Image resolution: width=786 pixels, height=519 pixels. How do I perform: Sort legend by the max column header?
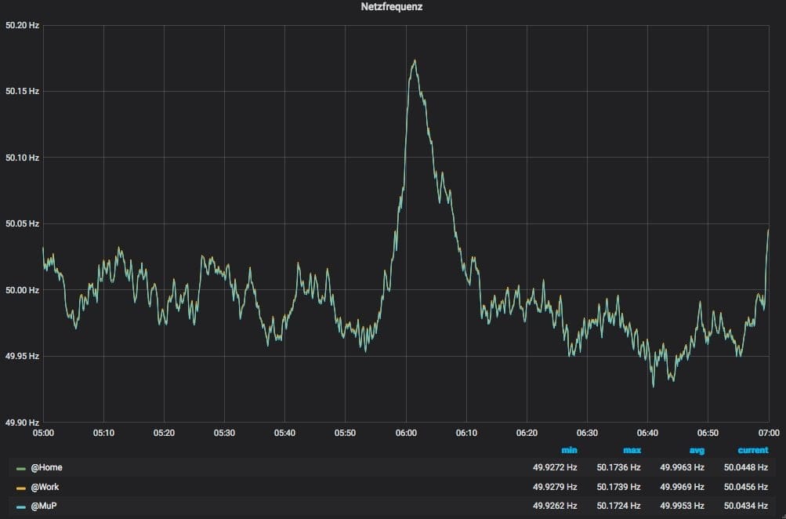632,450
